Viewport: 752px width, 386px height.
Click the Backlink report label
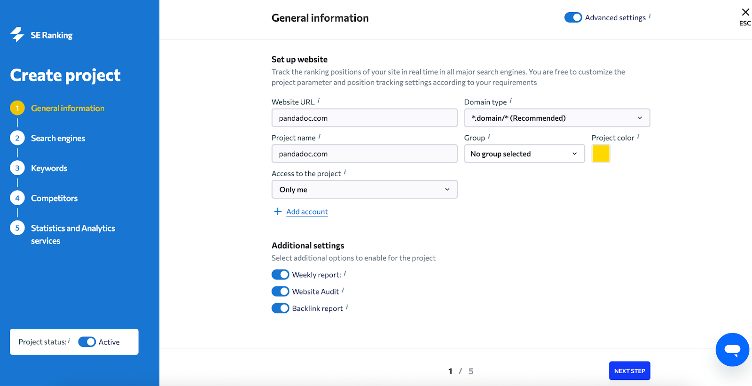coord(318,309)
